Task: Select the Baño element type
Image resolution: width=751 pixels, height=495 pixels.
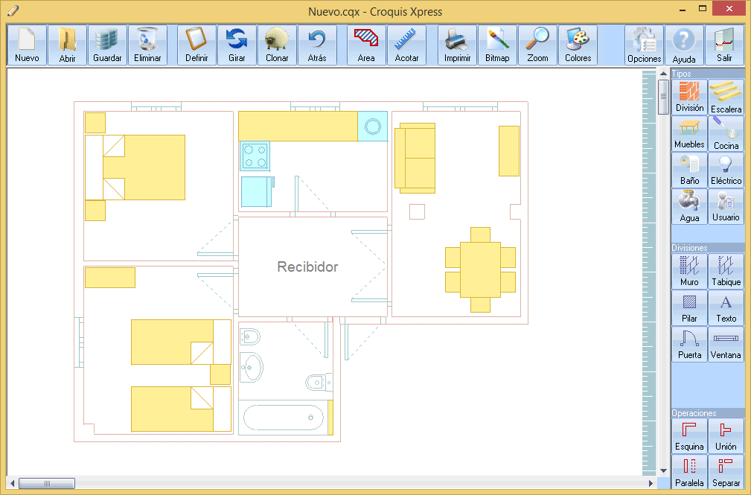Action: 689,170
